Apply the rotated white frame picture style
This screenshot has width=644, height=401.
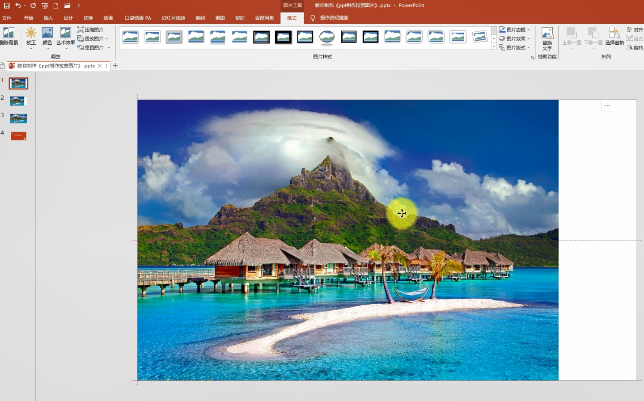(x=479, y=37)
